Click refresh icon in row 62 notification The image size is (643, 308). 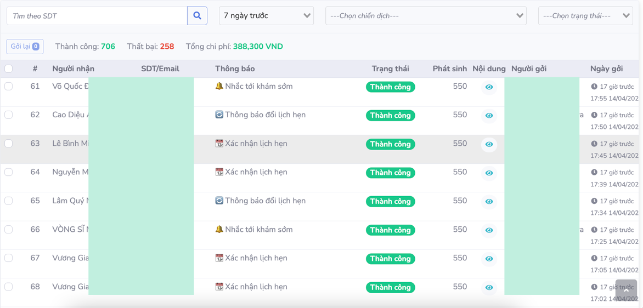[219, 115]
